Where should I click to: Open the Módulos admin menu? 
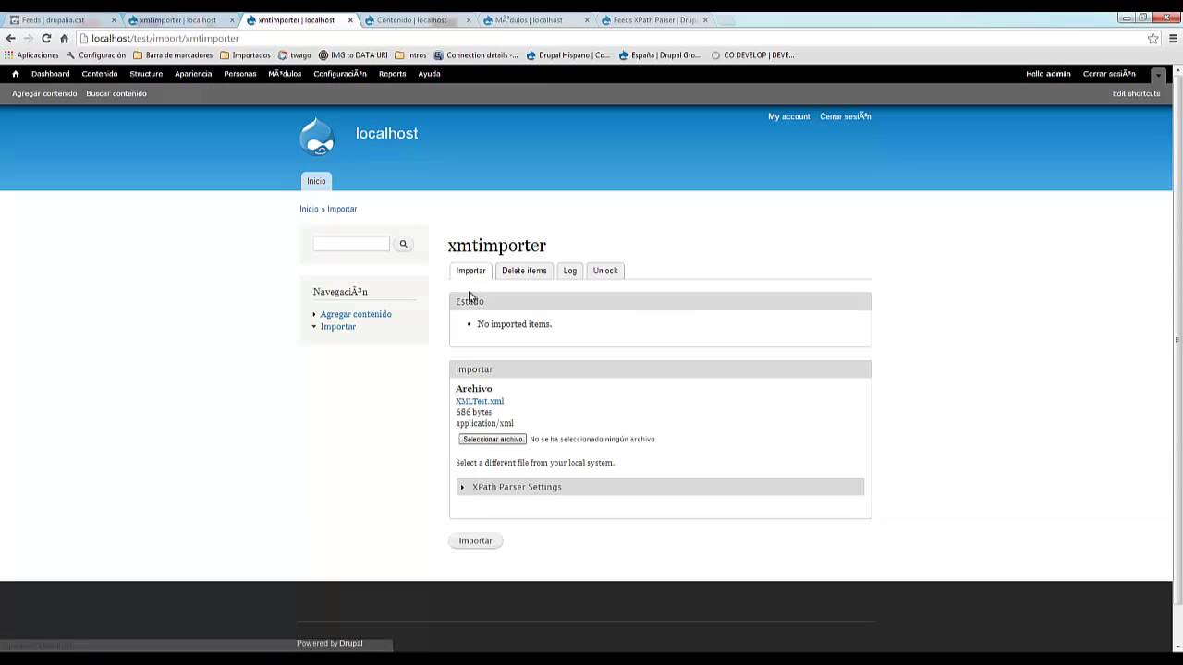285,74
